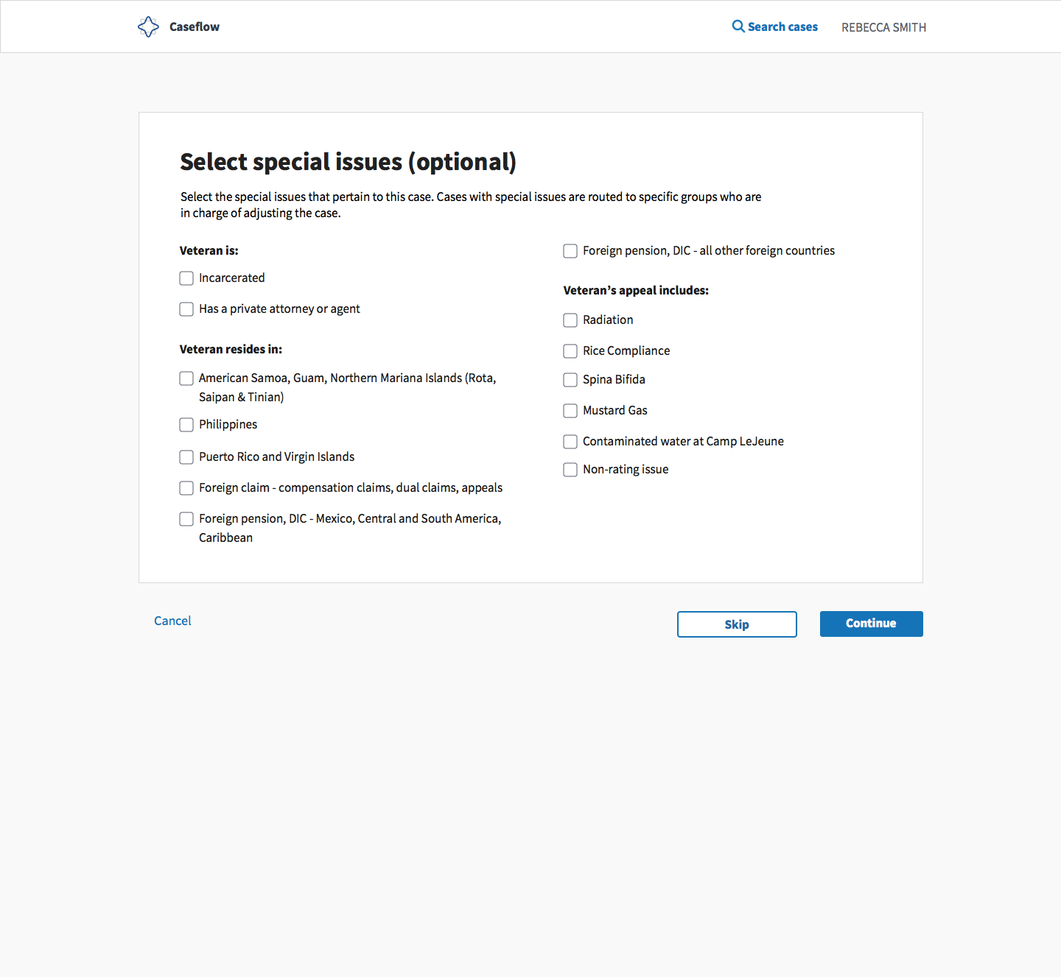This screenshot has height=977, width=1061.
Task: Check the Mustard Gas checkbox
Action: (570, 411)
